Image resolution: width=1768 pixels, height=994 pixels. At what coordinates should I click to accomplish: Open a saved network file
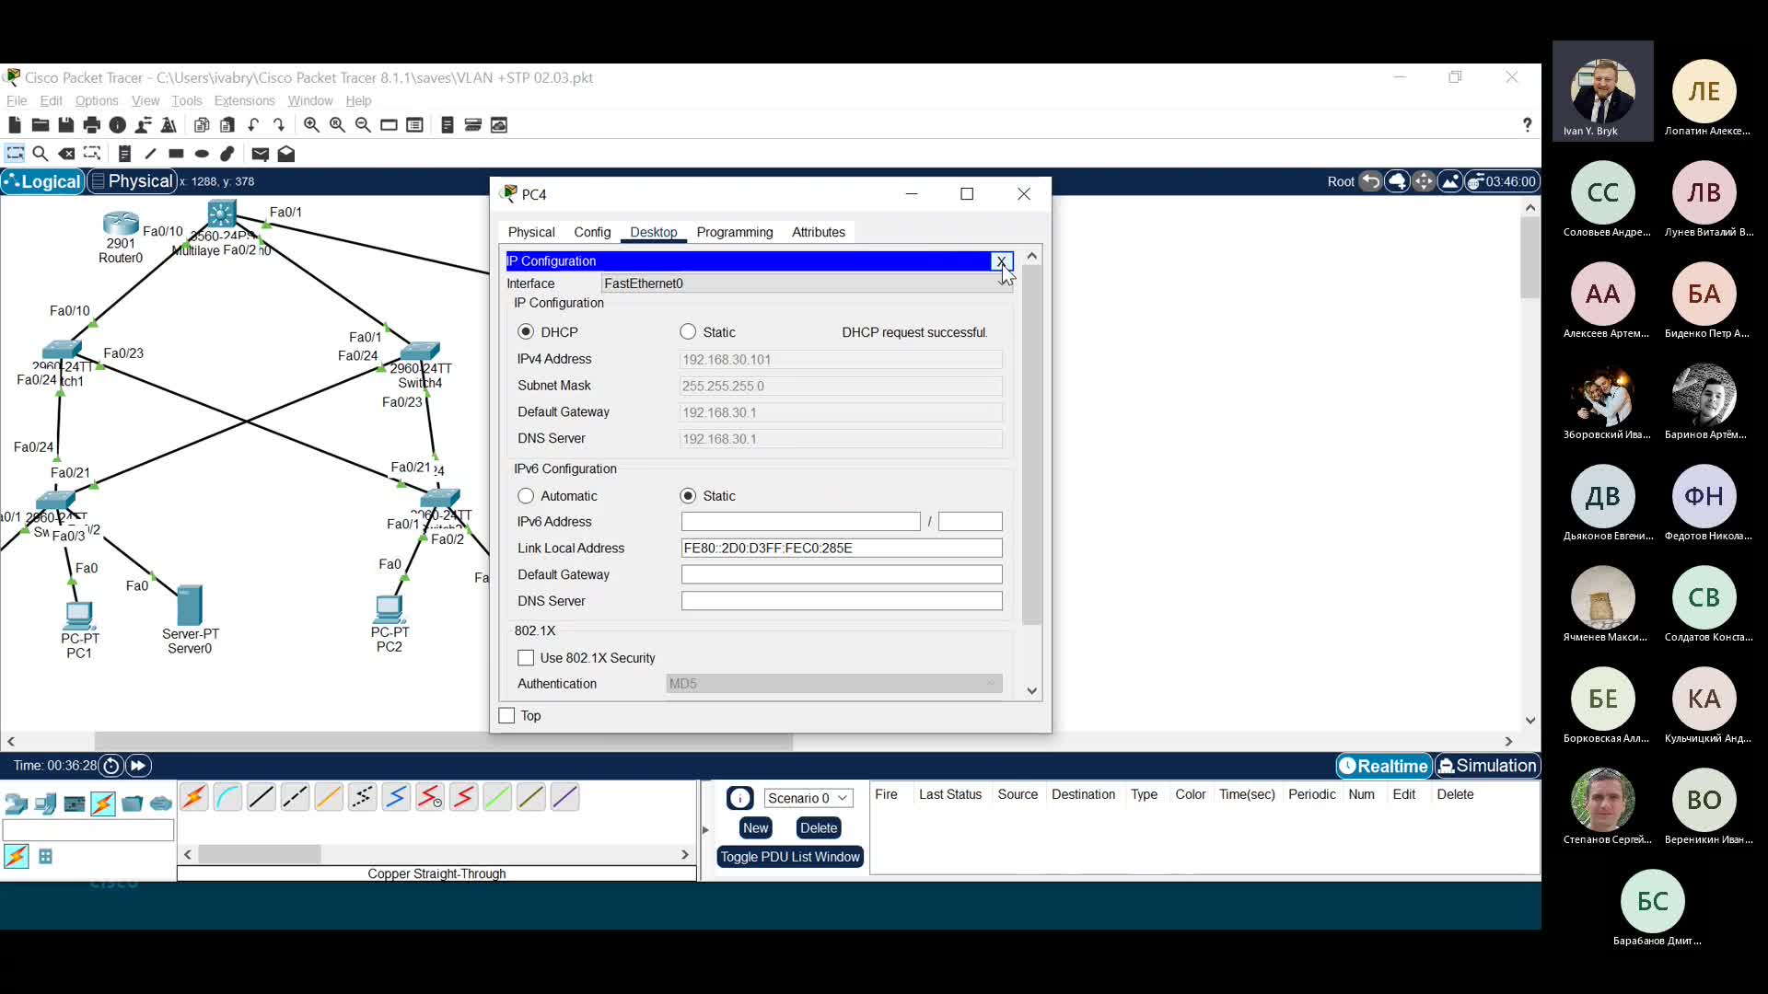coord(41,125)
